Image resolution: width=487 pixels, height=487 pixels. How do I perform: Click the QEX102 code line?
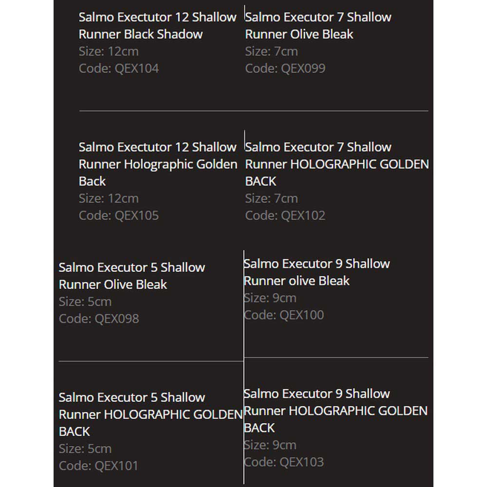pos(285,215)
